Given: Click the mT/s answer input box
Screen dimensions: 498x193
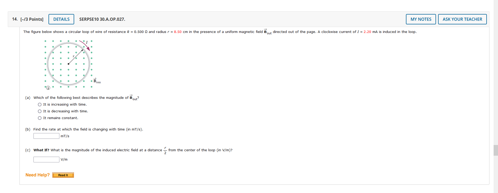Looking at the screenshot, I should (46, 136).
